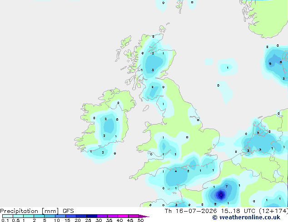Pick the 15–20 mm legend swatch
Image resolution: width=288 pixels, height=222 pixels.
pos(70,216)
